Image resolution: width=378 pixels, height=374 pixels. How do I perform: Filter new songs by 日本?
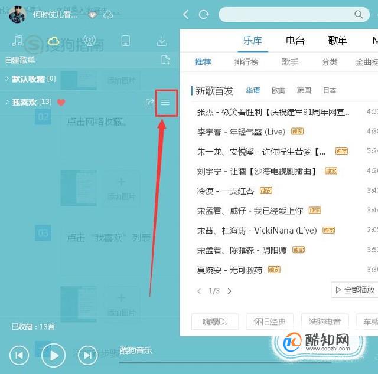pos(330,90)
